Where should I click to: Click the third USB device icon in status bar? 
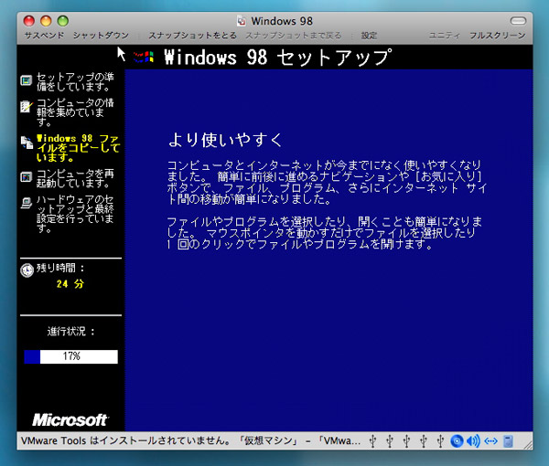(x=406, y=441)
